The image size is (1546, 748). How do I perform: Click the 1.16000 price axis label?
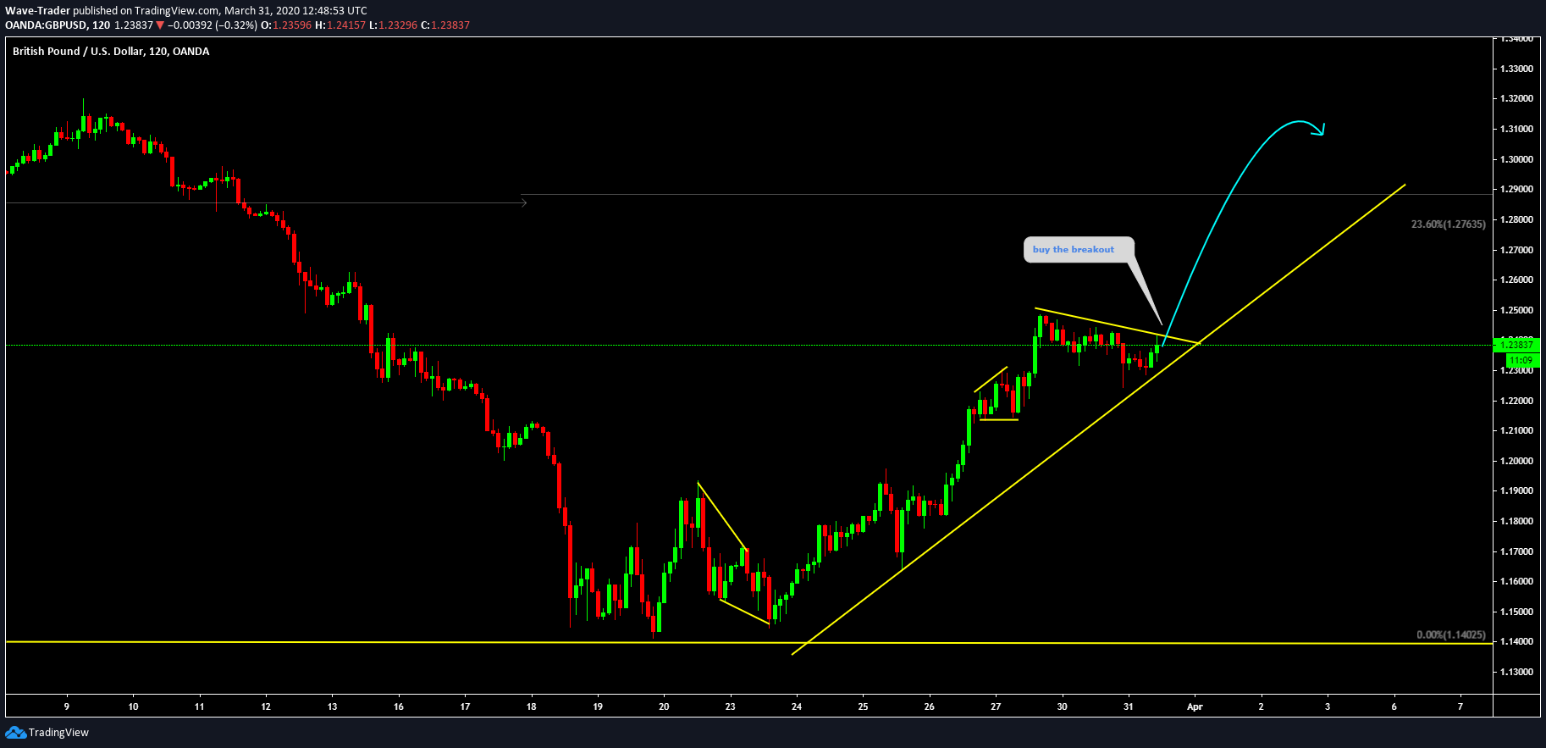coord(1516,581)
